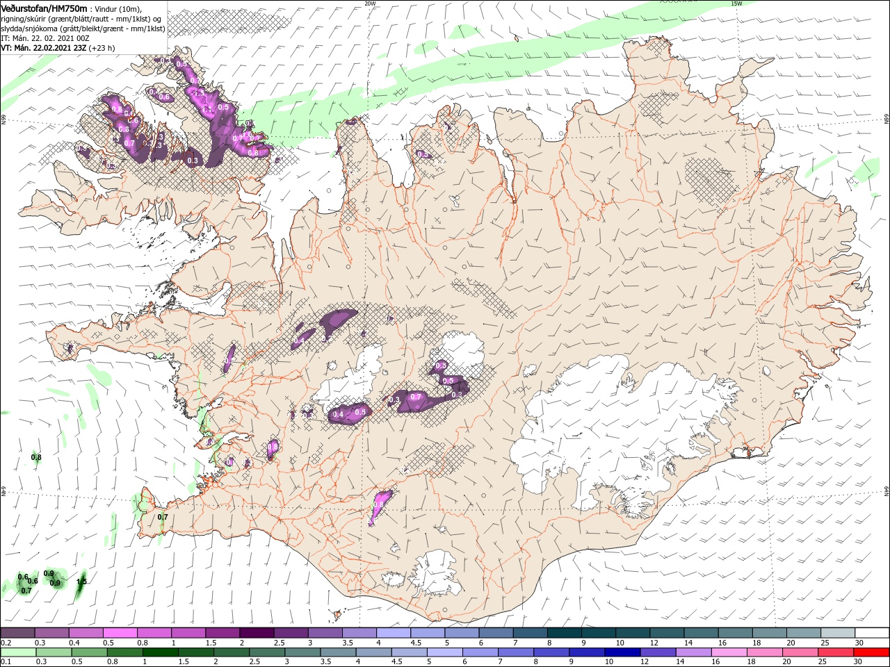Select the bright red swatch labeled 30 in bottom row
Image resolution: width=890 pixels, height=667 pixels.
click(872, 652)
